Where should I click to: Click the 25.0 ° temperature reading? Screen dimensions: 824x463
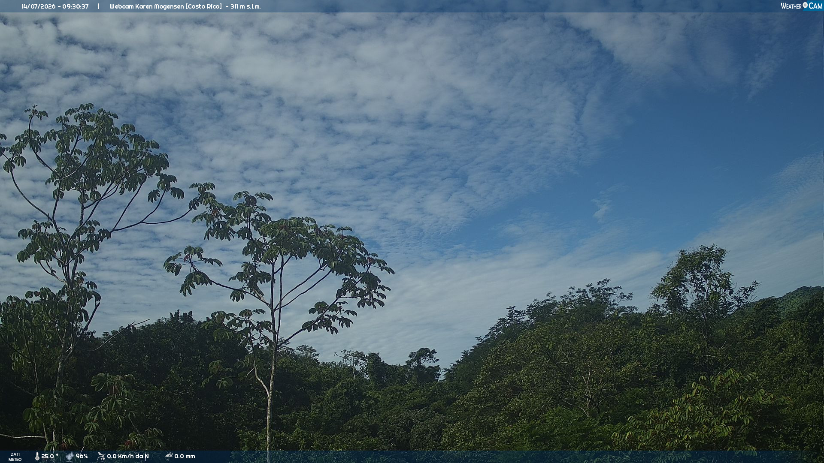(50, 456)
